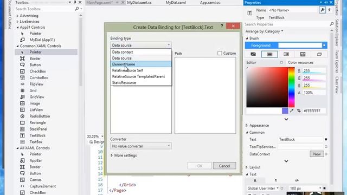The height and width of the screenshot is (195, 347).
Task: Open the Solution Explorer side tab
Action: [x=337, y=32]
